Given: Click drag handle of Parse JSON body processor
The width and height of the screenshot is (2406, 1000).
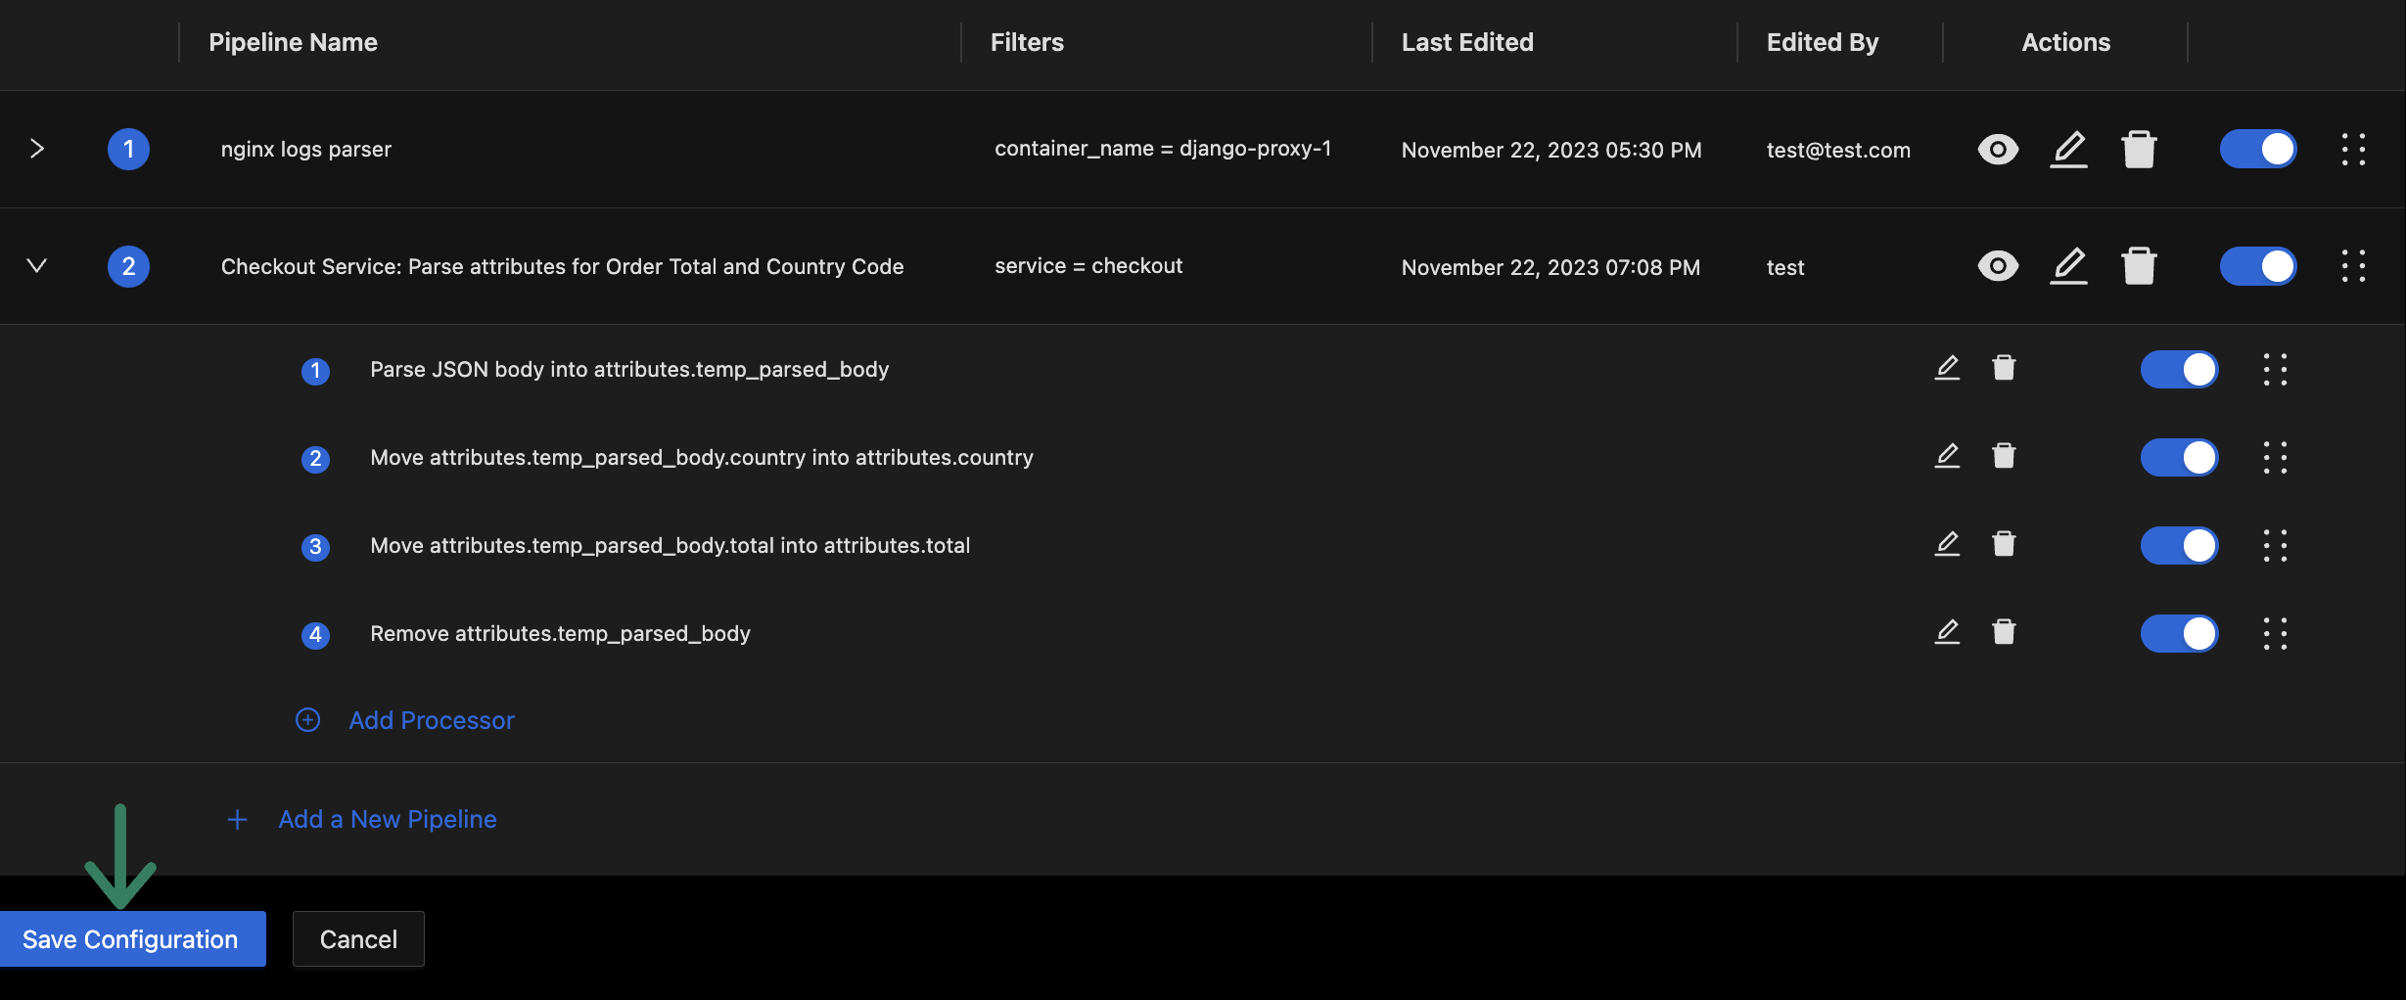Looking at the screenshot, I should tap(2275, 370).
